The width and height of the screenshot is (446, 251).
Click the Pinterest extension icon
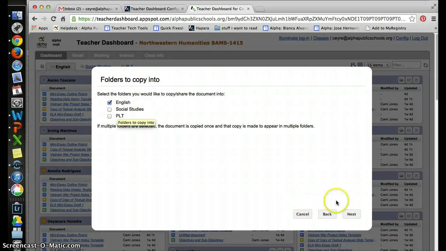point(423,19)
